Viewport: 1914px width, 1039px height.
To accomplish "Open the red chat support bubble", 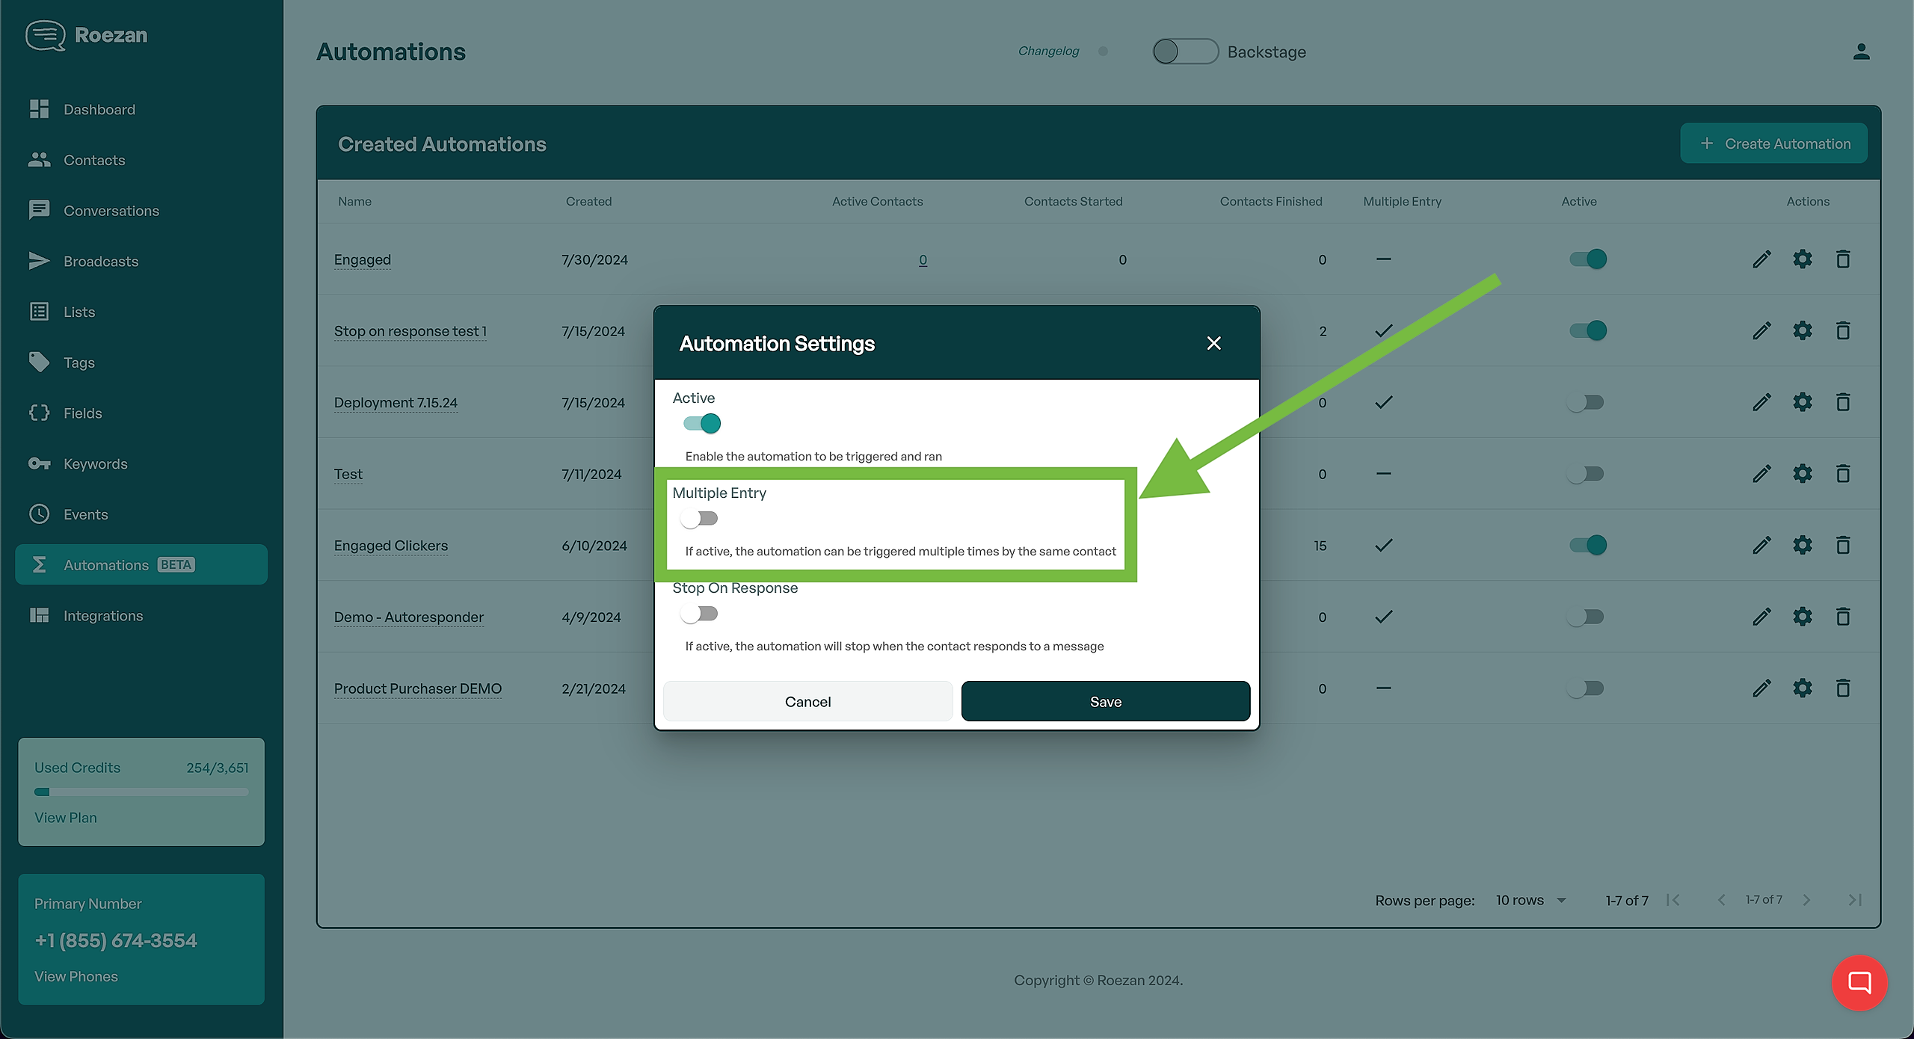I will 1859,982.
